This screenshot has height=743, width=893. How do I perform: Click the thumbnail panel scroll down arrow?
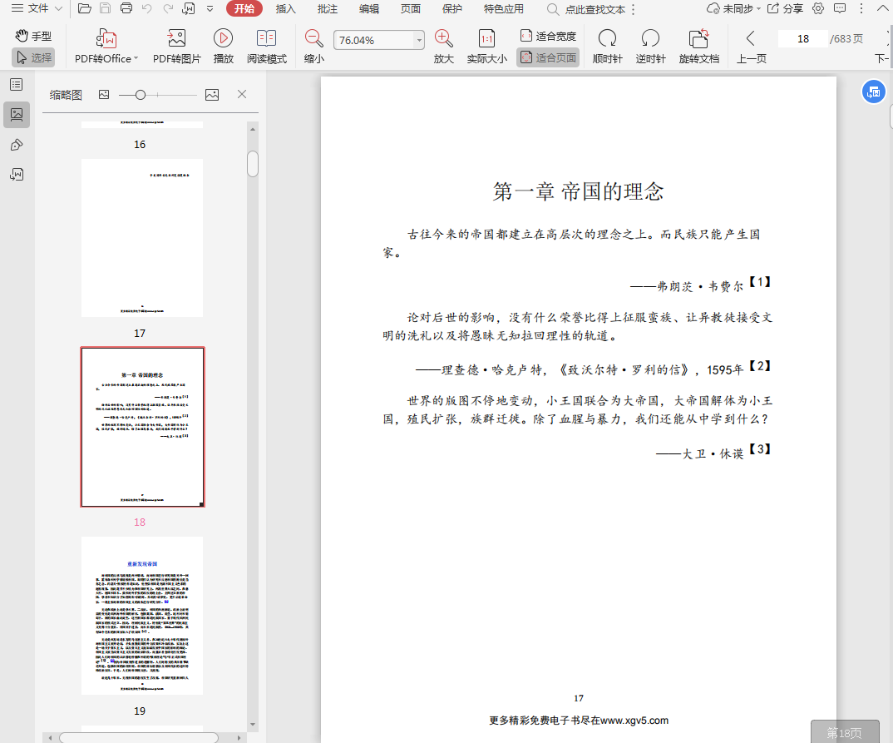click(253, 725)
